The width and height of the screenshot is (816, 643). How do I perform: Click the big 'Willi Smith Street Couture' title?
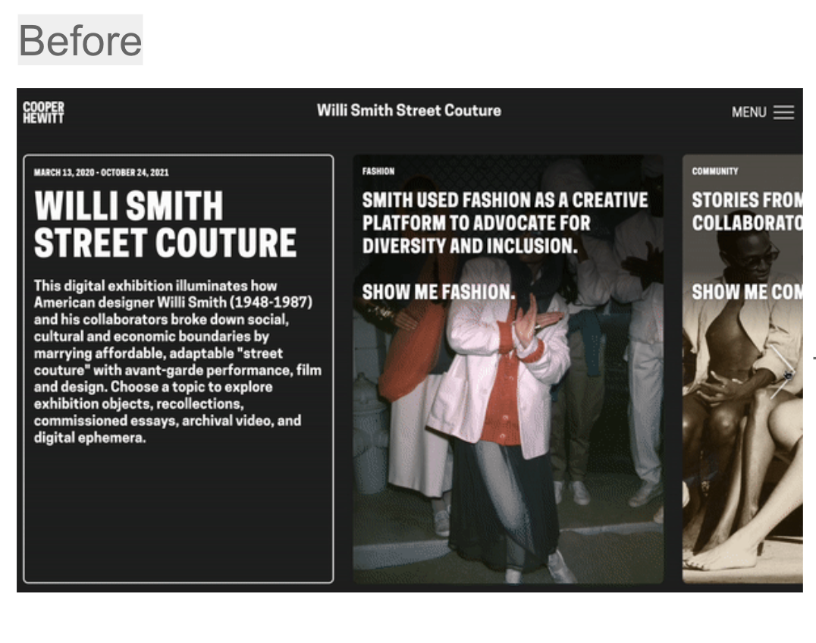[165, 224]
